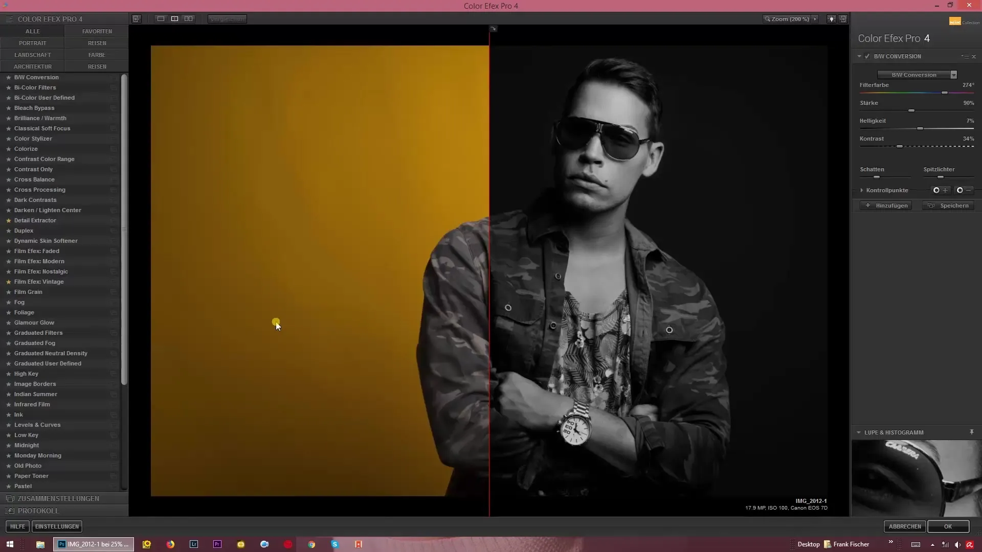The height and width of the screenshot is (552, 982).
Task: Open IMG_2012-1 Photoshop taskbar window
Action: click(94, 544)
